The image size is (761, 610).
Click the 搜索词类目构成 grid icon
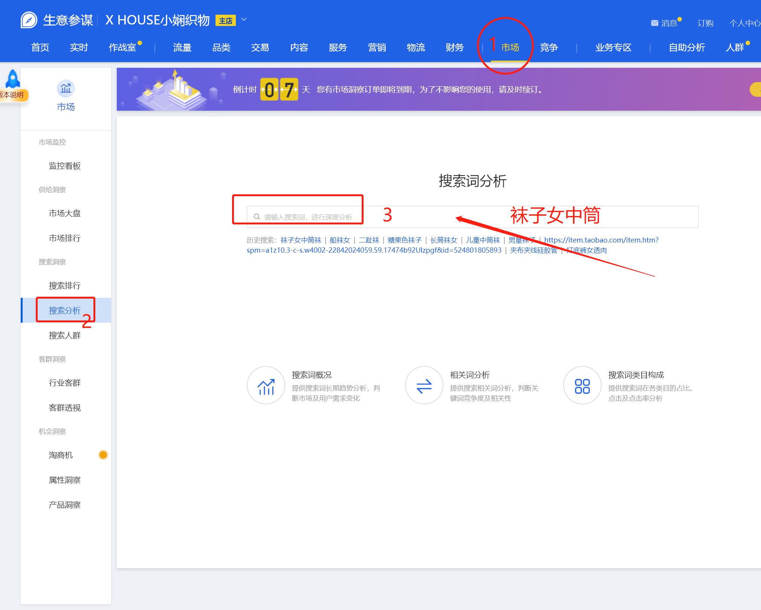click(x=582, y=385)
